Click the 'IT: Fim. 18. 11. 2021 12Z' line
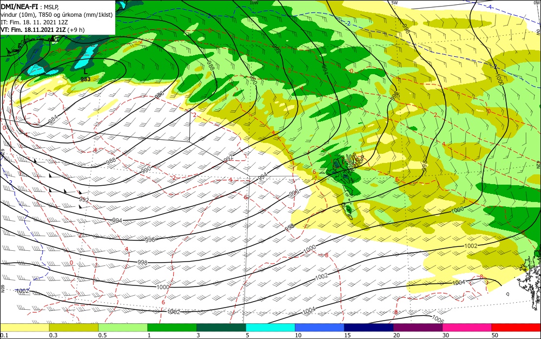 click(x=34, y=22)
